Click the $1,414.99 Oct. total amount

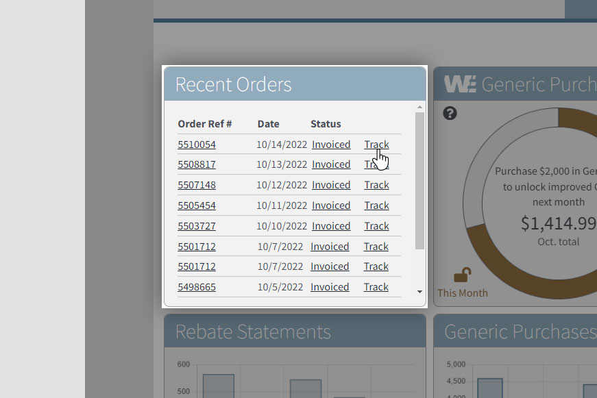[x=559, y=223]
